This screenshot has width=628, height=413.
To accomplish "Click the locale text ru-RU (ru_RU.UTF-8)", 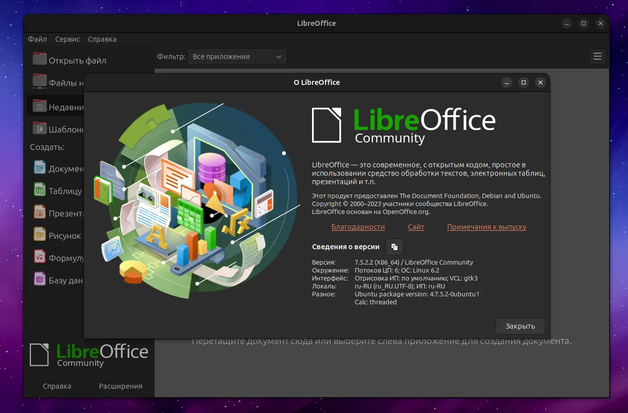I will pos(385,286).
